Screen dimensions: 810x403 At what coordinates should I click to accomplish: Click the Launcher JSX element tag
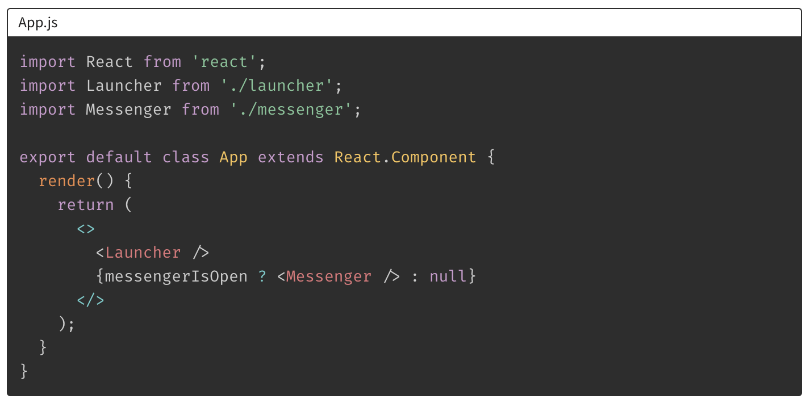coord(143,253)
